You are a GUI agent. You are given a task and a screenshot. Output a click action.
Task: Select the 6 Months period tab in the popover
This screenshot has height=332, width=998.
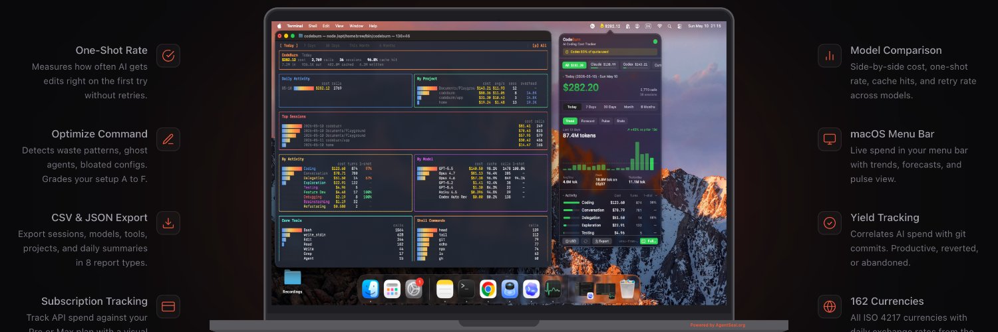click(648, 107)
